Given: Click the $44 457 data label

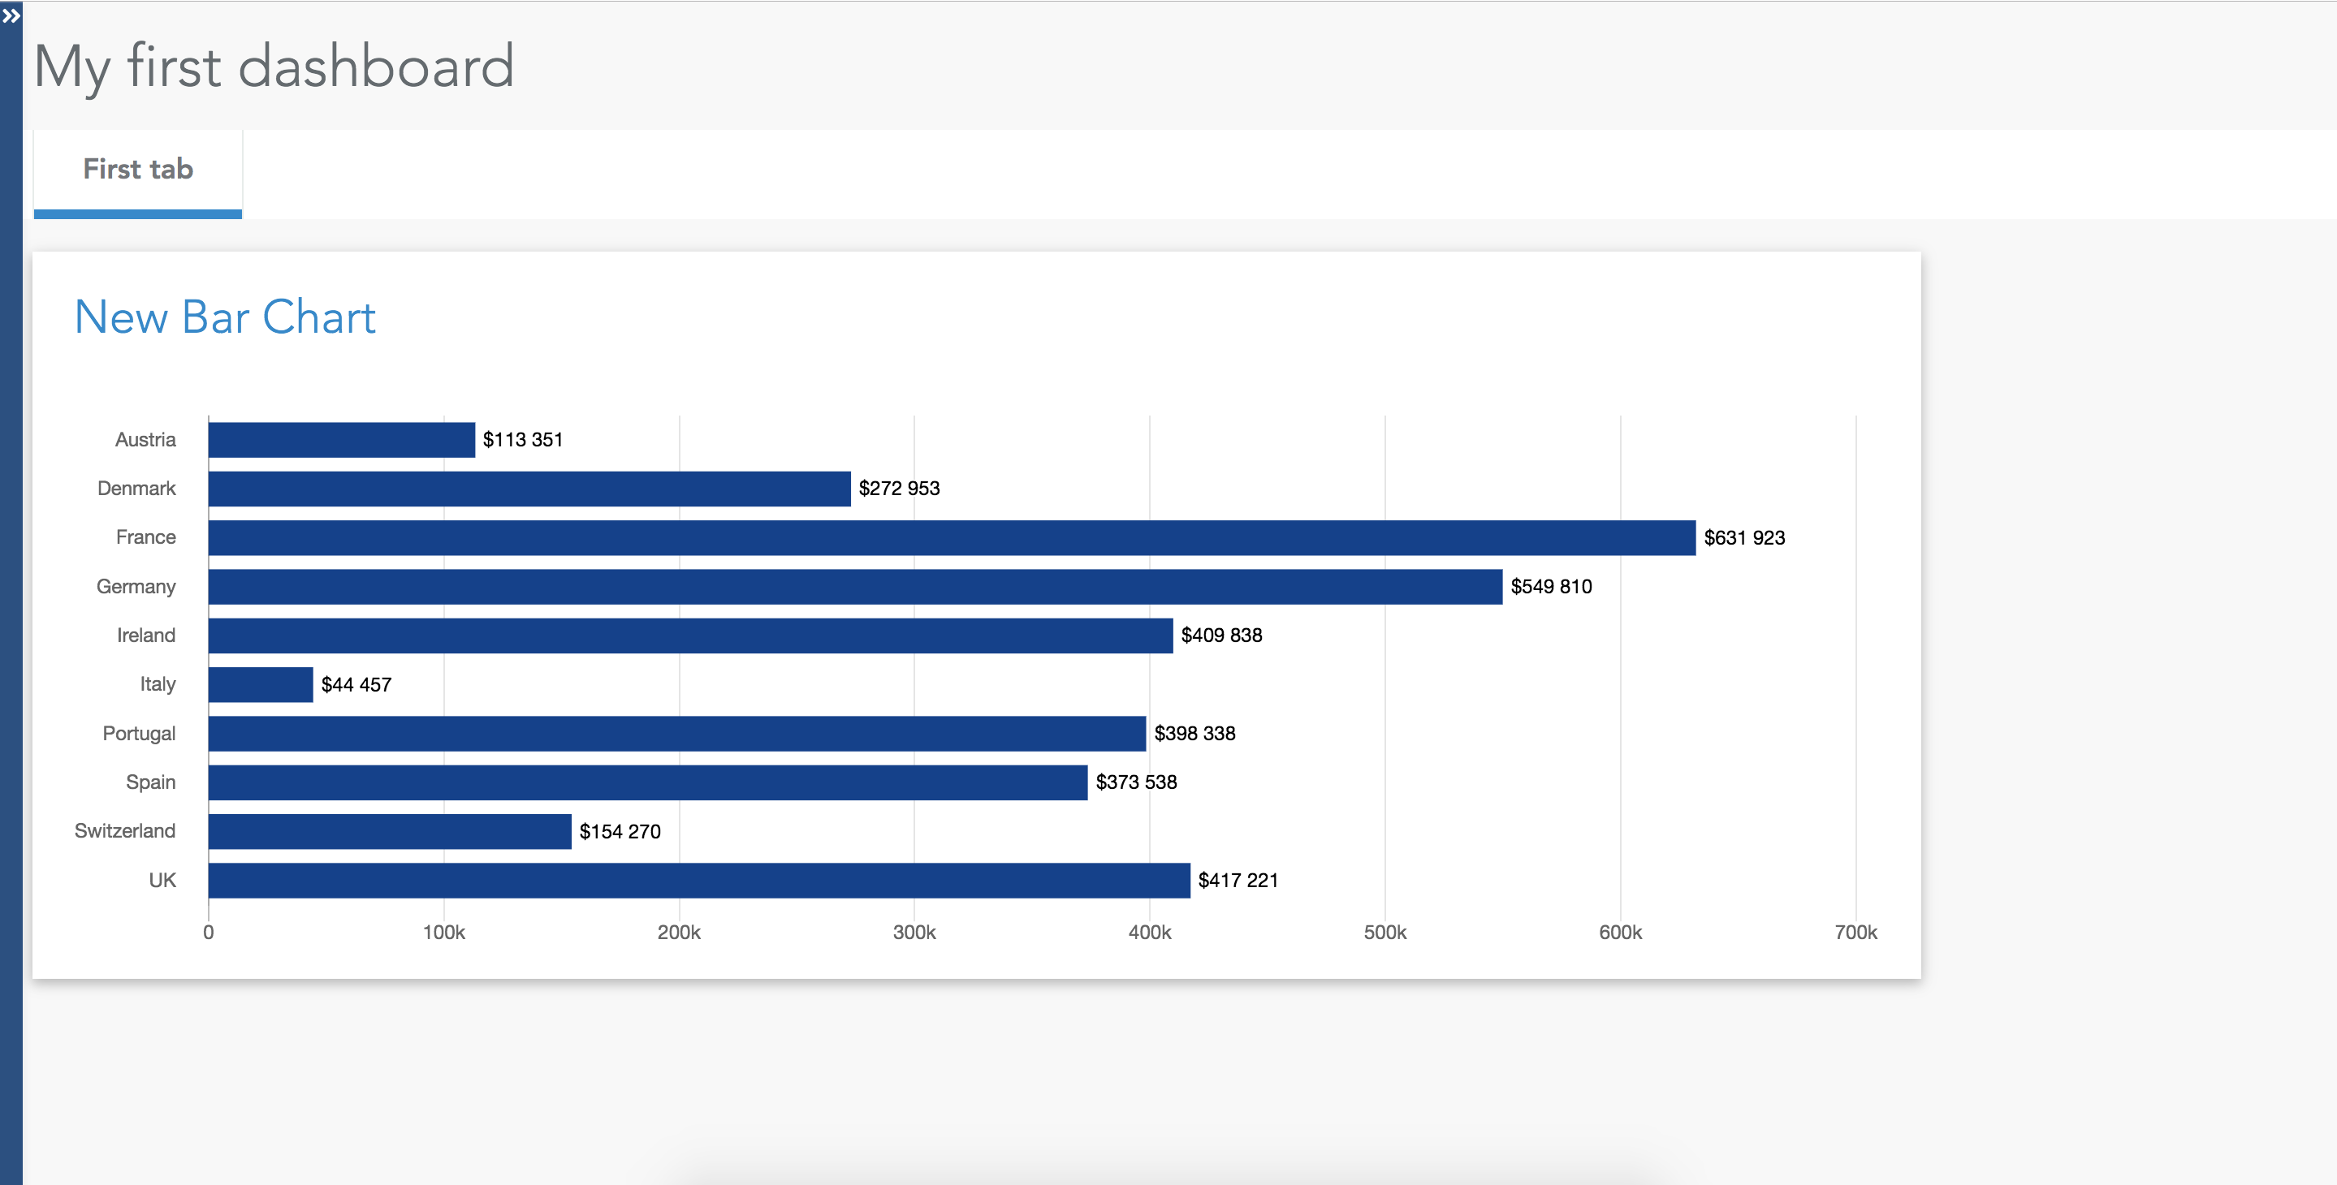Looking at the screenshot, I should tap(356, 684).
